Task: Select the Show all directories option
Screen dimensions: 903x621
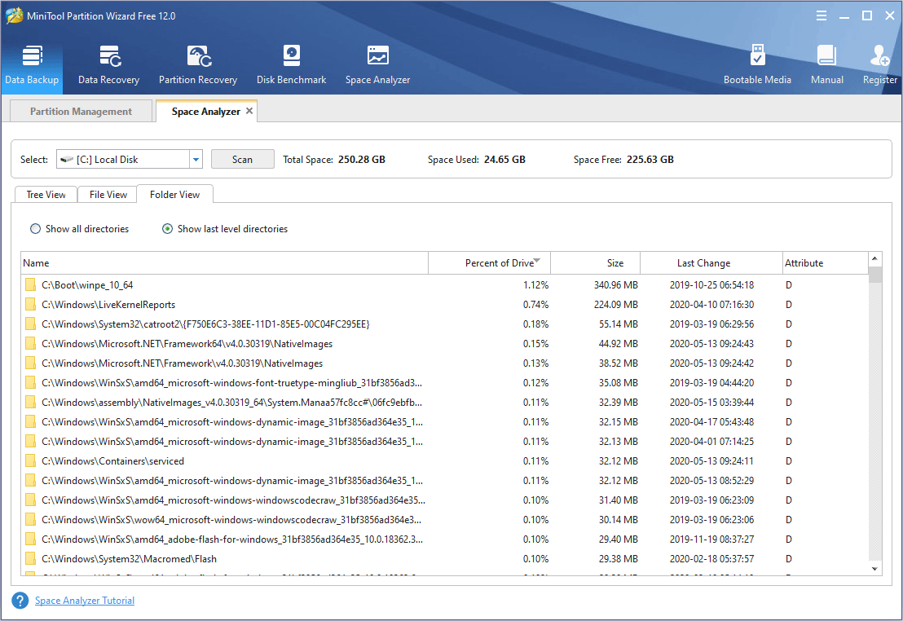Action: point(36,229)
